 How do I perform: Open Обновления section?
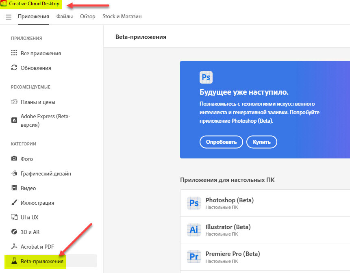[x=36, y=68]
